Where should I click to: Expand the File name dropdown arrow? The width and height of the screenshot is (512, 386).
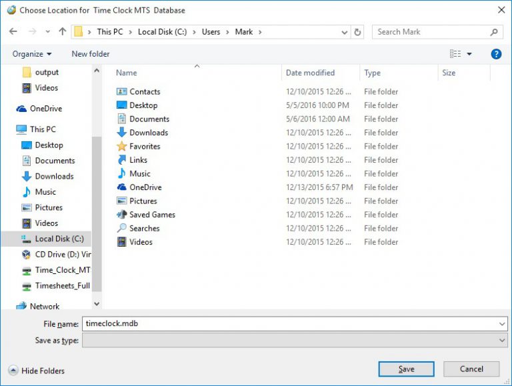pos(502,323)
